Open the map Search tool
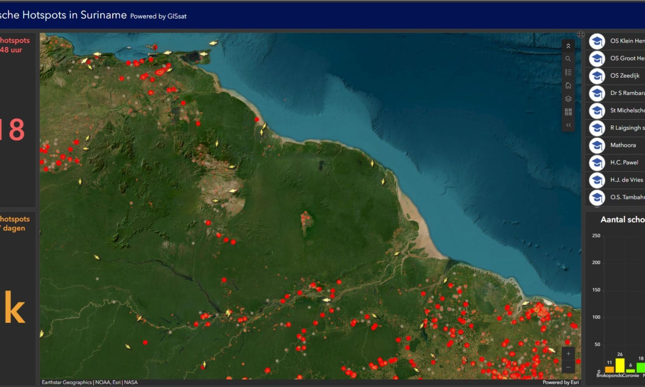 pyautogui.click(x=569, y=59)
